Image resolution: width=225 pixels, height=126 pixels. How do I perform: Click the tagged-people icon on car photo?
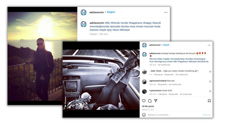pos(65,106)
